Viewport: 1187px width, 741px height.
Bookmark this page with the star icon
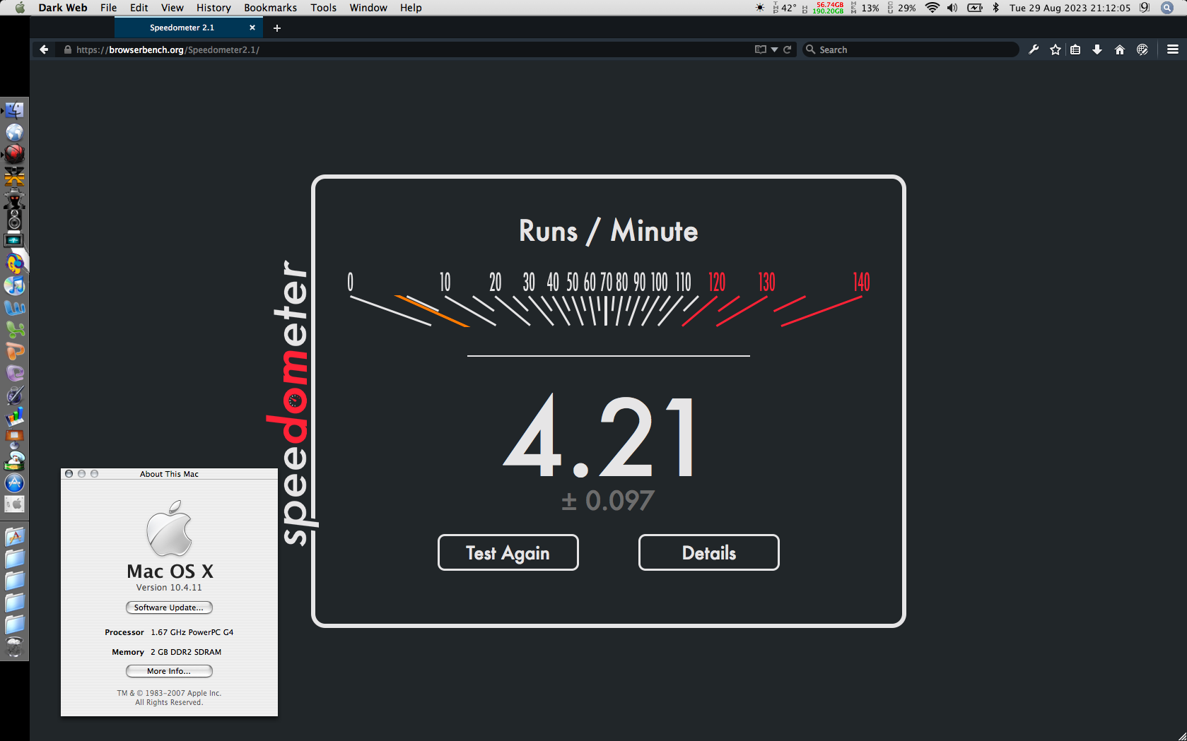click(1056, 49)
